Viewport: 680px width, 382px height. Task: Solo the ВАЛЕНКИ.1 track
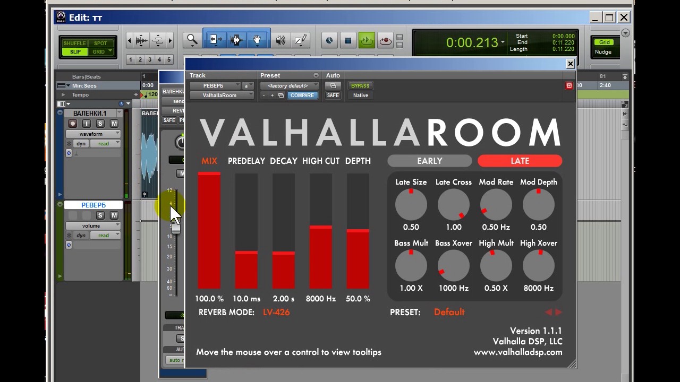(x=100, y=124)
